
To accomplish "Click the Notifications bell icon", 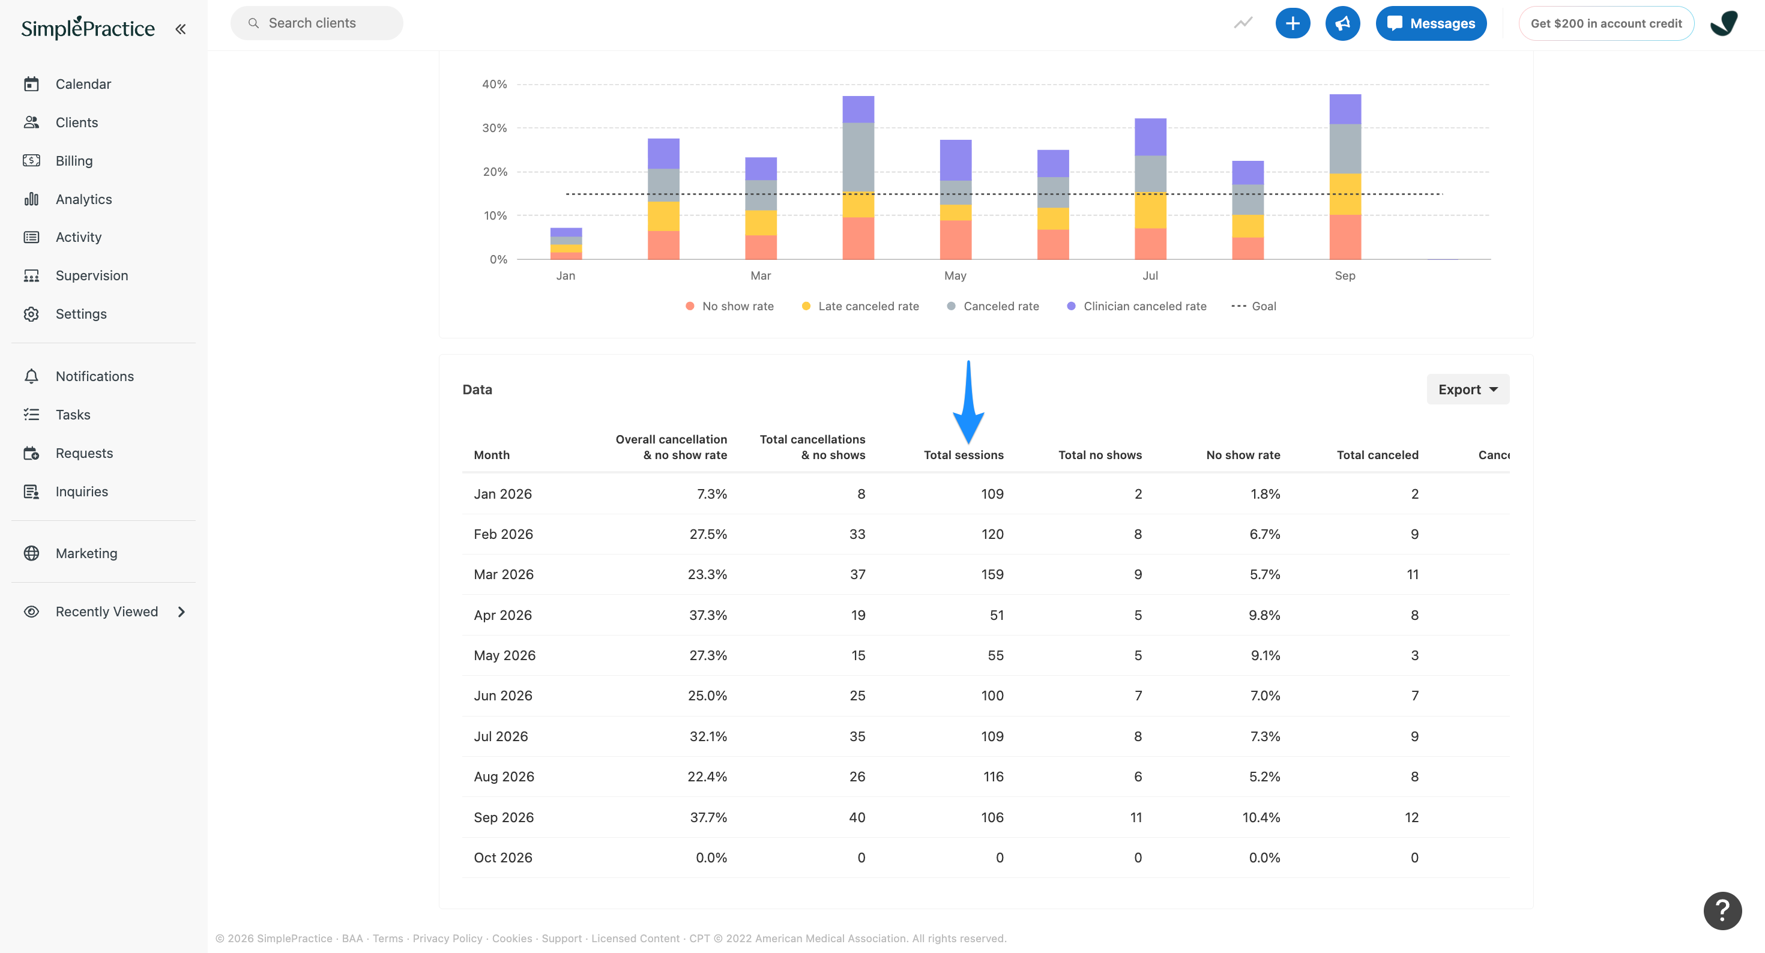I will [31, 376].
